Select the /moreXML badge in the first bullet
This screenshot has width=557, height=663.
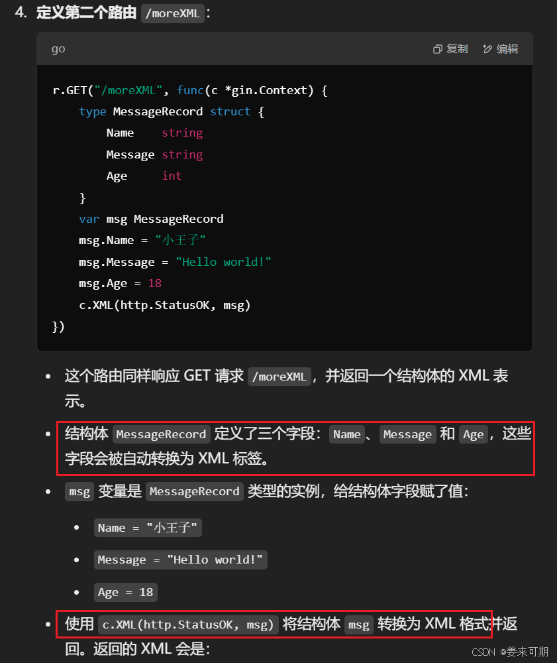pos(279,376)
